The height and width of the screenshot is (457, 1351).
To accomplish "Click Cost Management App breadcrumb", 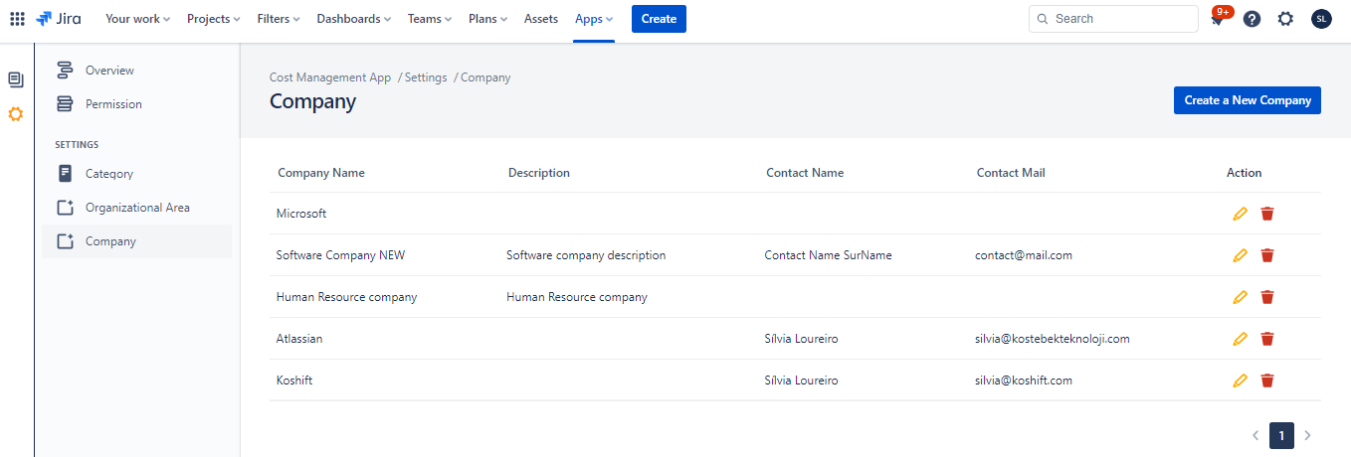I will 330,77.
